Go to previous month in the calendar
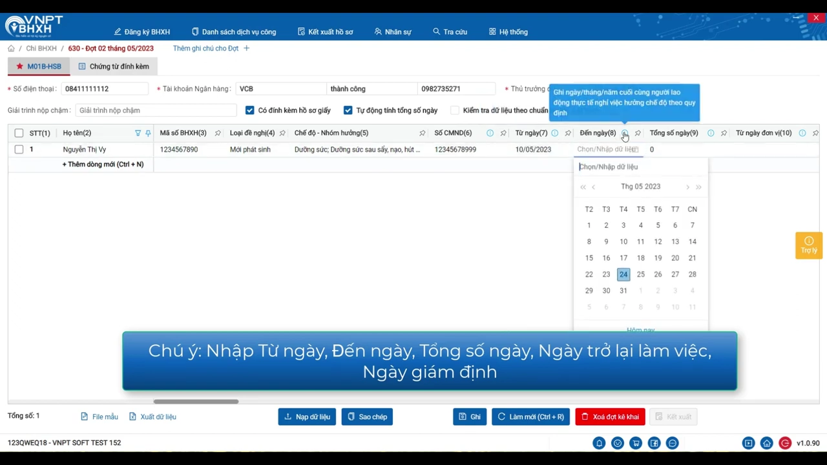The image size is (827, 465). pos(594,187)
